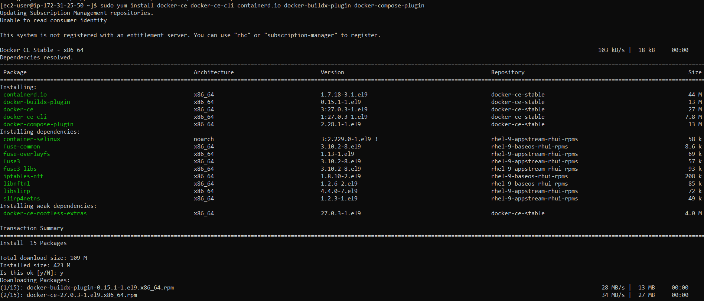Select the docker-buildx-plugin package name in the table
The height and width of the screenshot is (301, 704).
tap(36, 102)
